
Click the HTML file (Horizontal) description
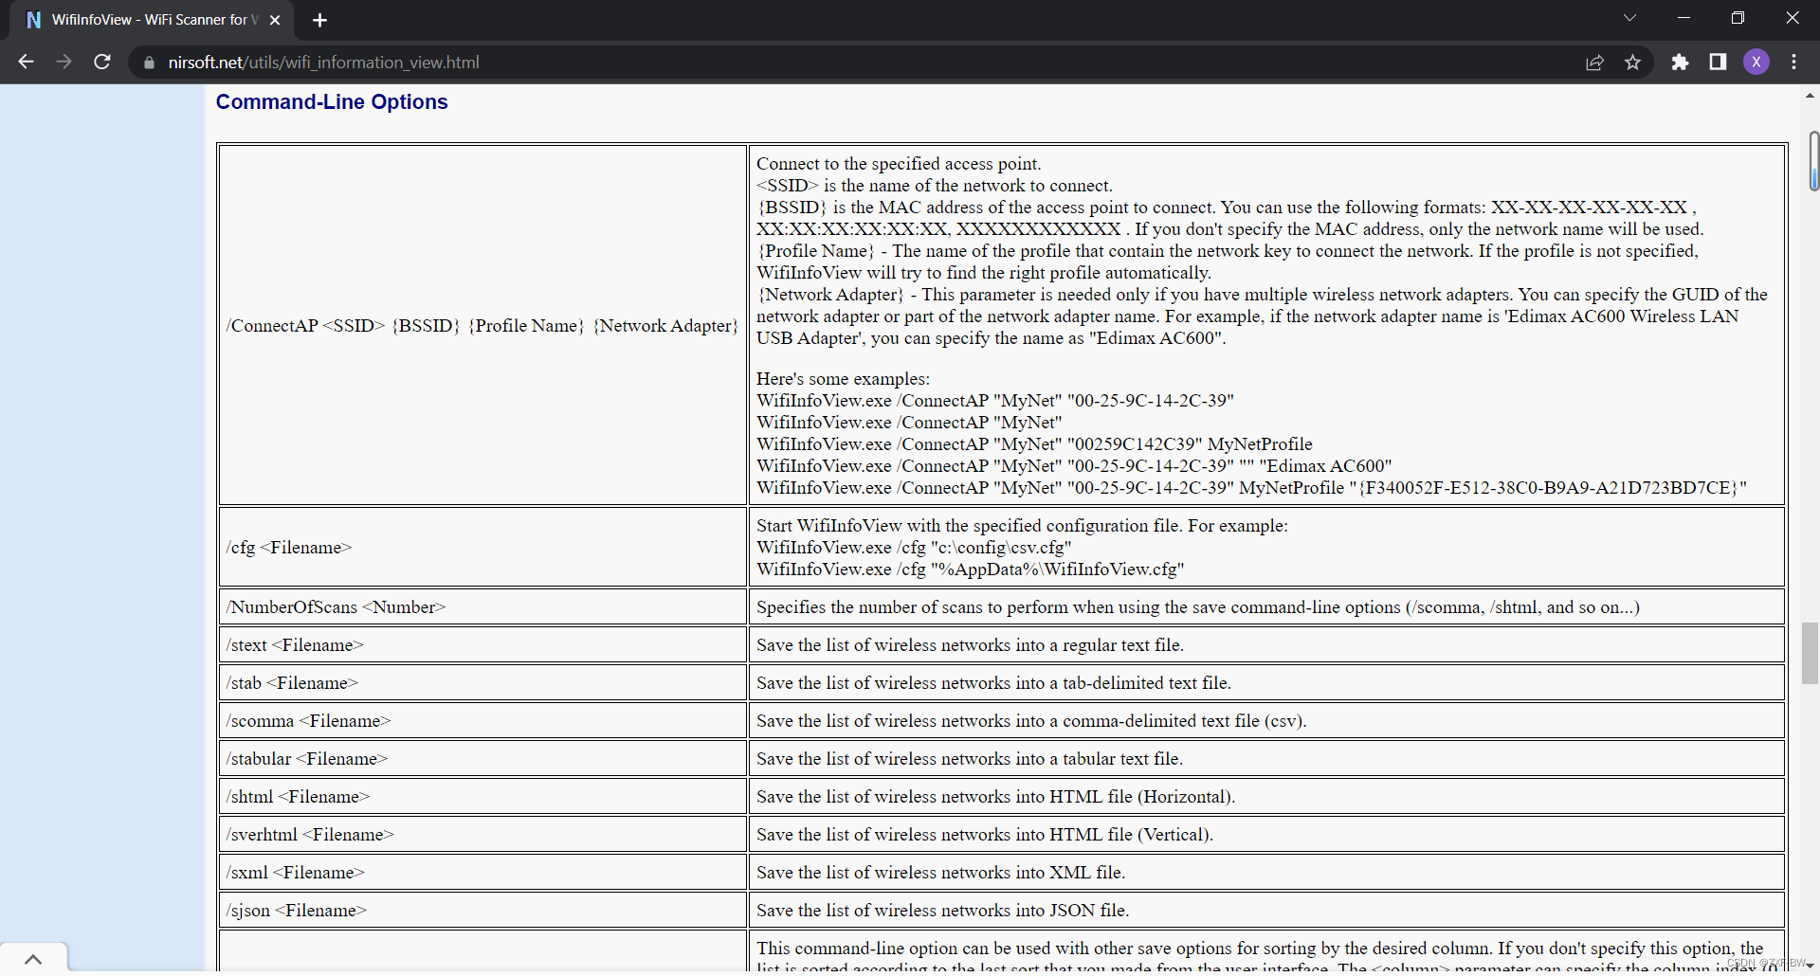pos(996,796)
